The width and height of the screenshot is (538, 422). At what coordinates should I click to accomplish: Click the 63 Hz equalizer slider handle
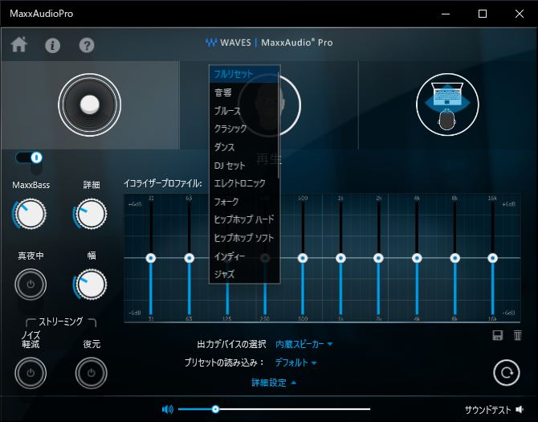(x=189, y=258)
